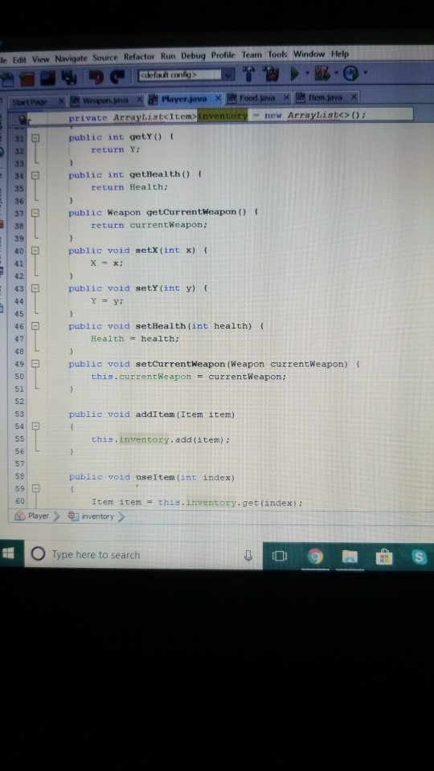Click the highlighted inventory in sticky header

click(x=223, y=116)
